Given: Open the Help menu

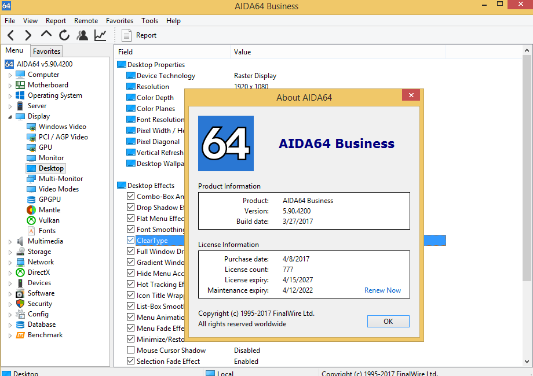Looking at the screenshot, I should 173,21.
